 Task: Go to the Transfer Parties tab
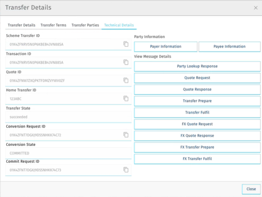pos(85,25)
